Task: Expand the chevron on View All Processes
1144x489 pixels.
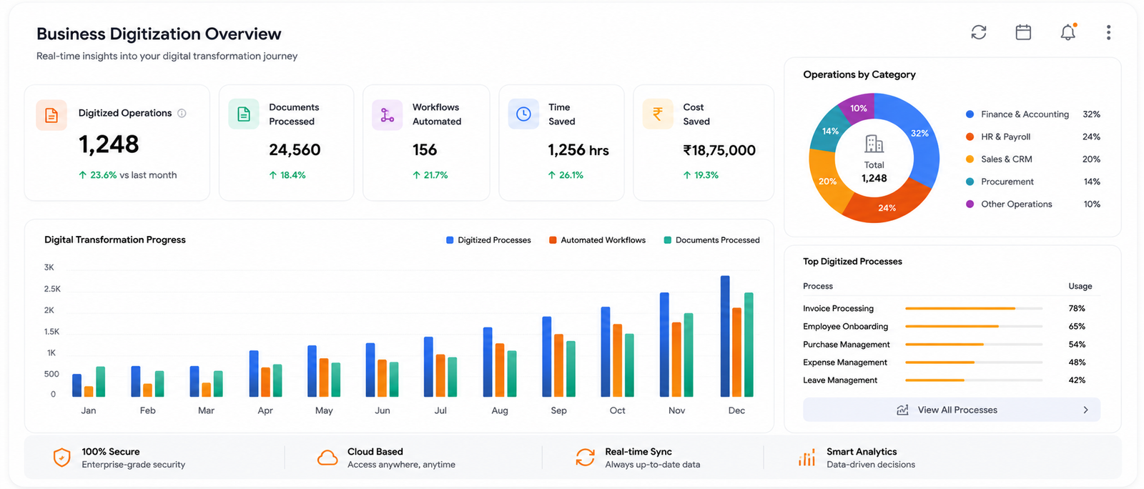Action: 1085,410
